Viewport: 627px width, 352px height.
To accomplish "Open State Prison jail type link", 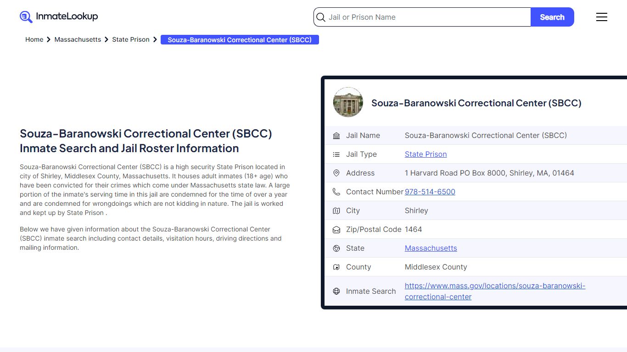I will (425, 154).
